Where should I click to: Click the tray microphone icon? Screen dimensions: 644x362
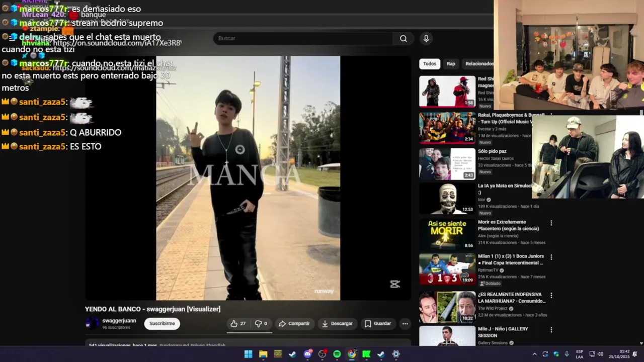click(567, 354)
